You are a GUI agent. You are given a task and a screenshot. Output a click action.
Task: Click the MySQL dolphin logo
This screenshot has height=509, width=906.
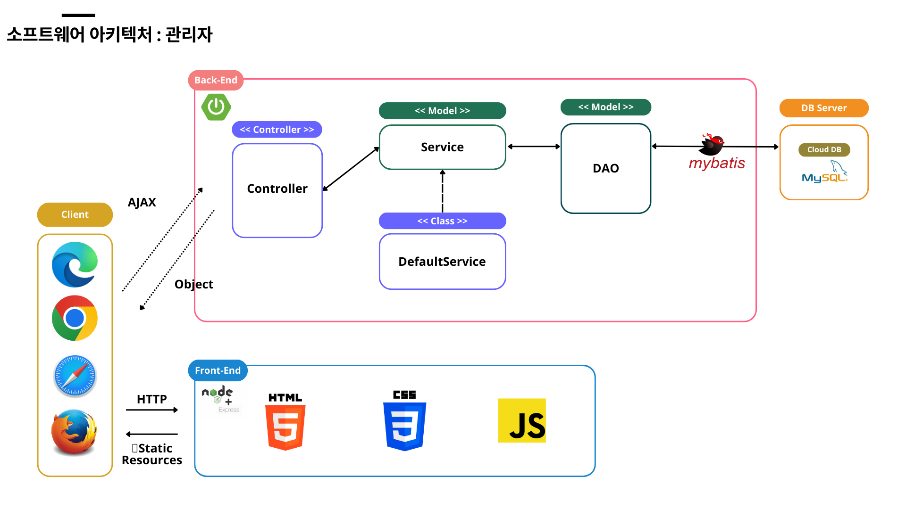(824, 172)
